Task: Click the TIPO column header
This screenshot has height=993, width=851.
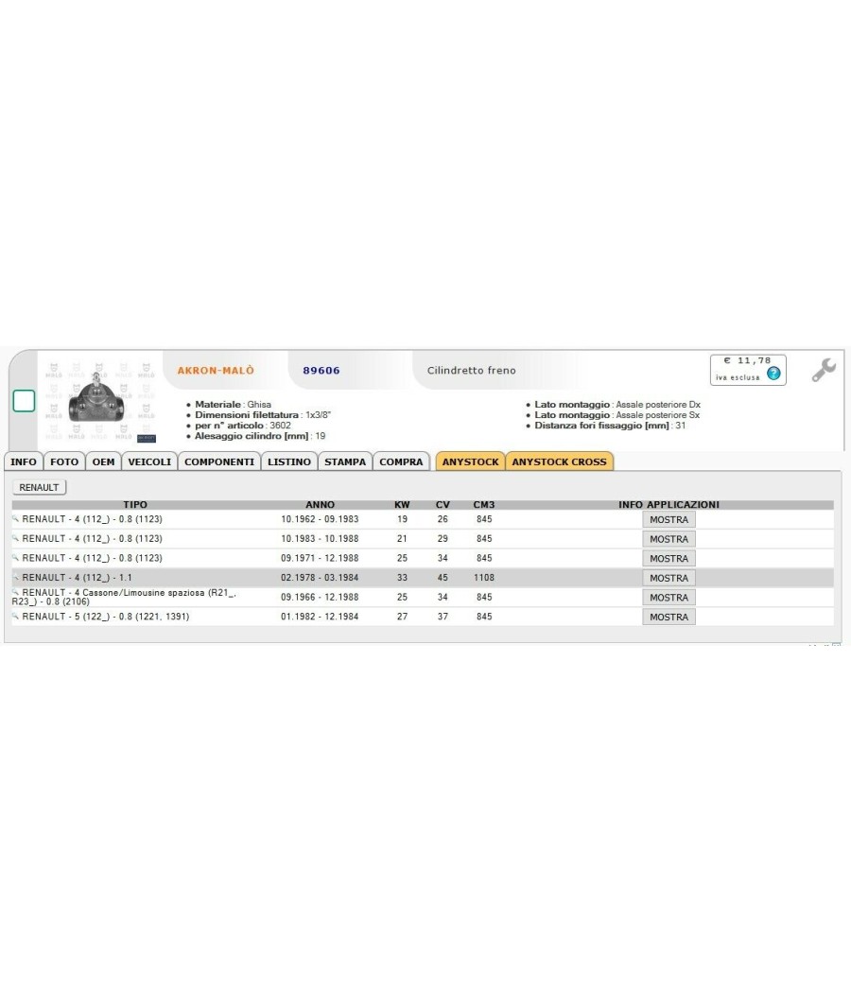Action: (135, 505)
